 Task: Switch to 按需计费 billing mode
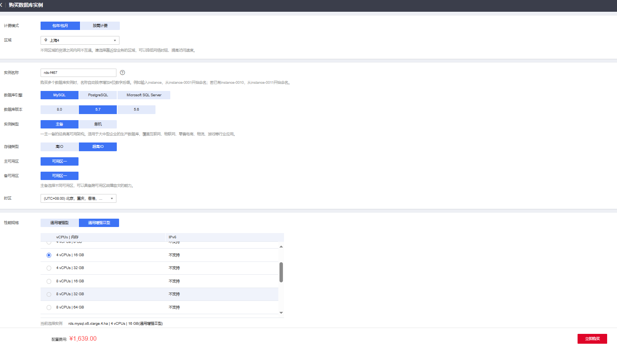pos(100,26)
